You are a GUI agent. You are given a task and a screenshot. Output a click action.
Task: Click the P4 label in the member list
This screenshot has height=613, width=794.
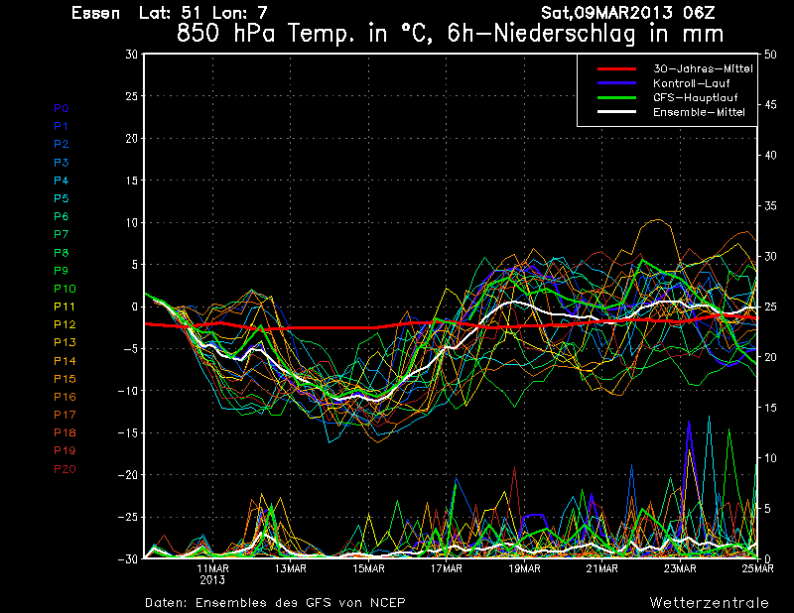pos(62,181)
